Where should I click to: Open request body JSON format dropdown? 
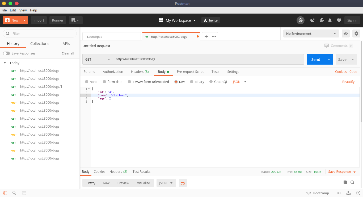coord(240,82)
